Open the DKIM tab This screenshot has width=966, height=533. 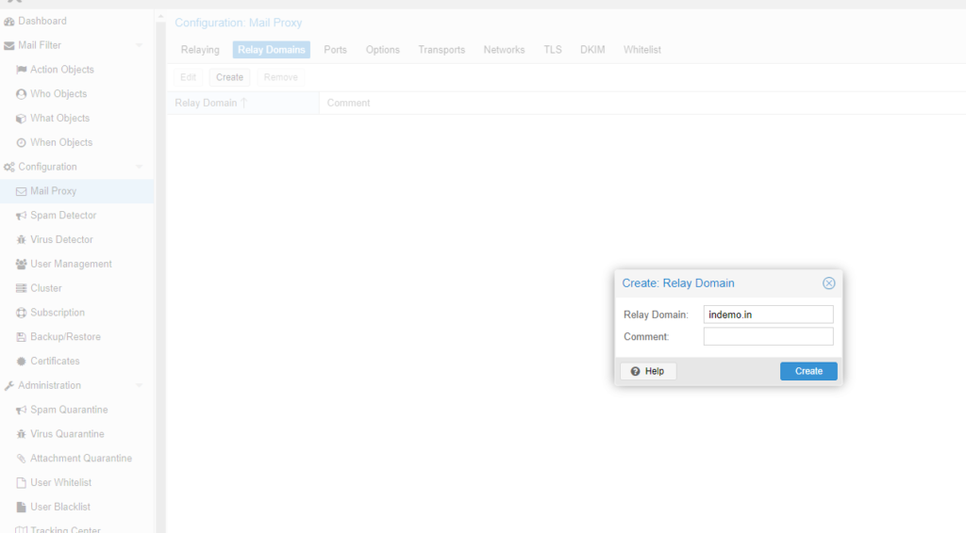(592, 50)
